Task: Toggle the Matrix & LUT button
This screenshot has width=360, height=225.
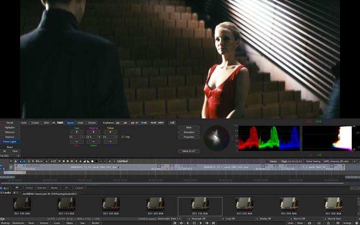Action: pyautogui.click(x=189, y=151)
